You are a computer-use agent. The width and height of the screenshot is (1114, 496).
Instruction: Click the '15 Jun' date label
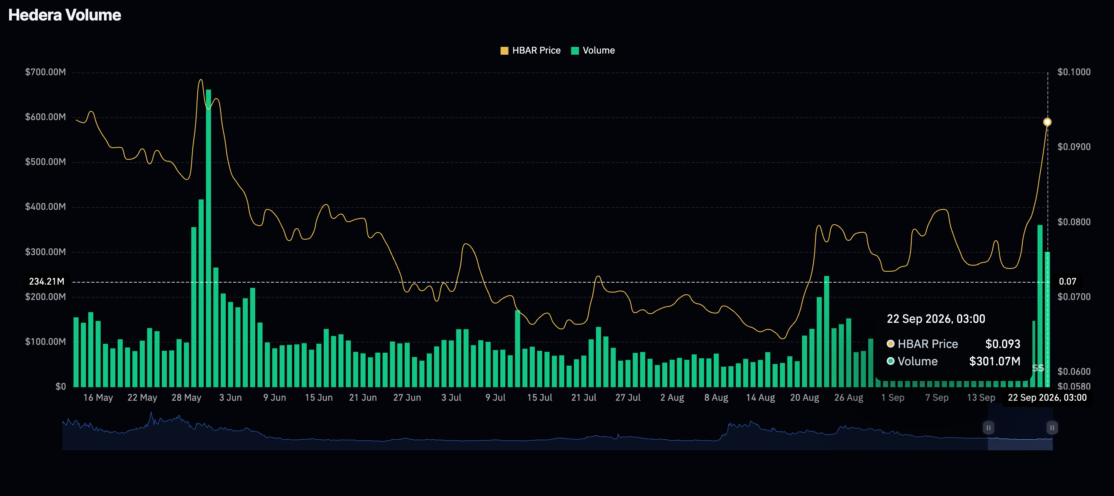click(x=319, y=398)
